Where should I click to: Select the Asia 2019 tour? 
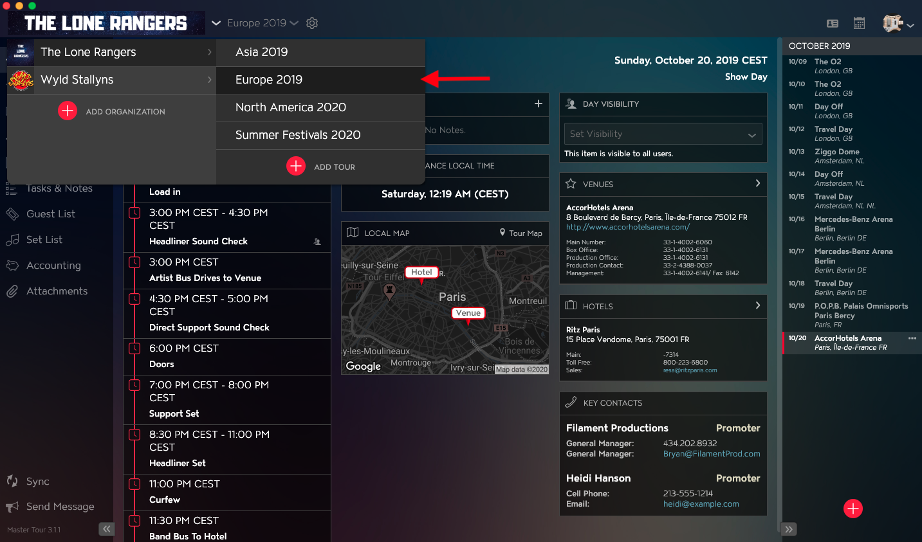point(320,52)
